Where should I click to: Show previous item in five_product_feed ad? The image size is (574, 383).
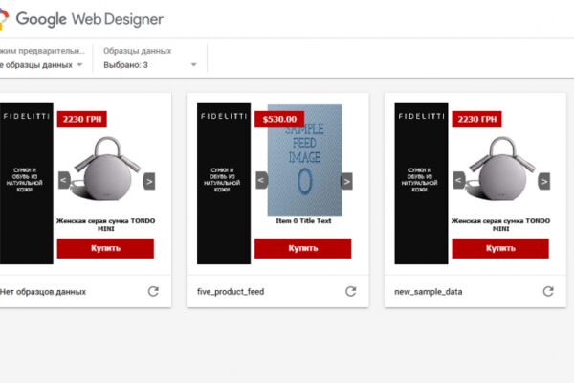click(261, 180)
